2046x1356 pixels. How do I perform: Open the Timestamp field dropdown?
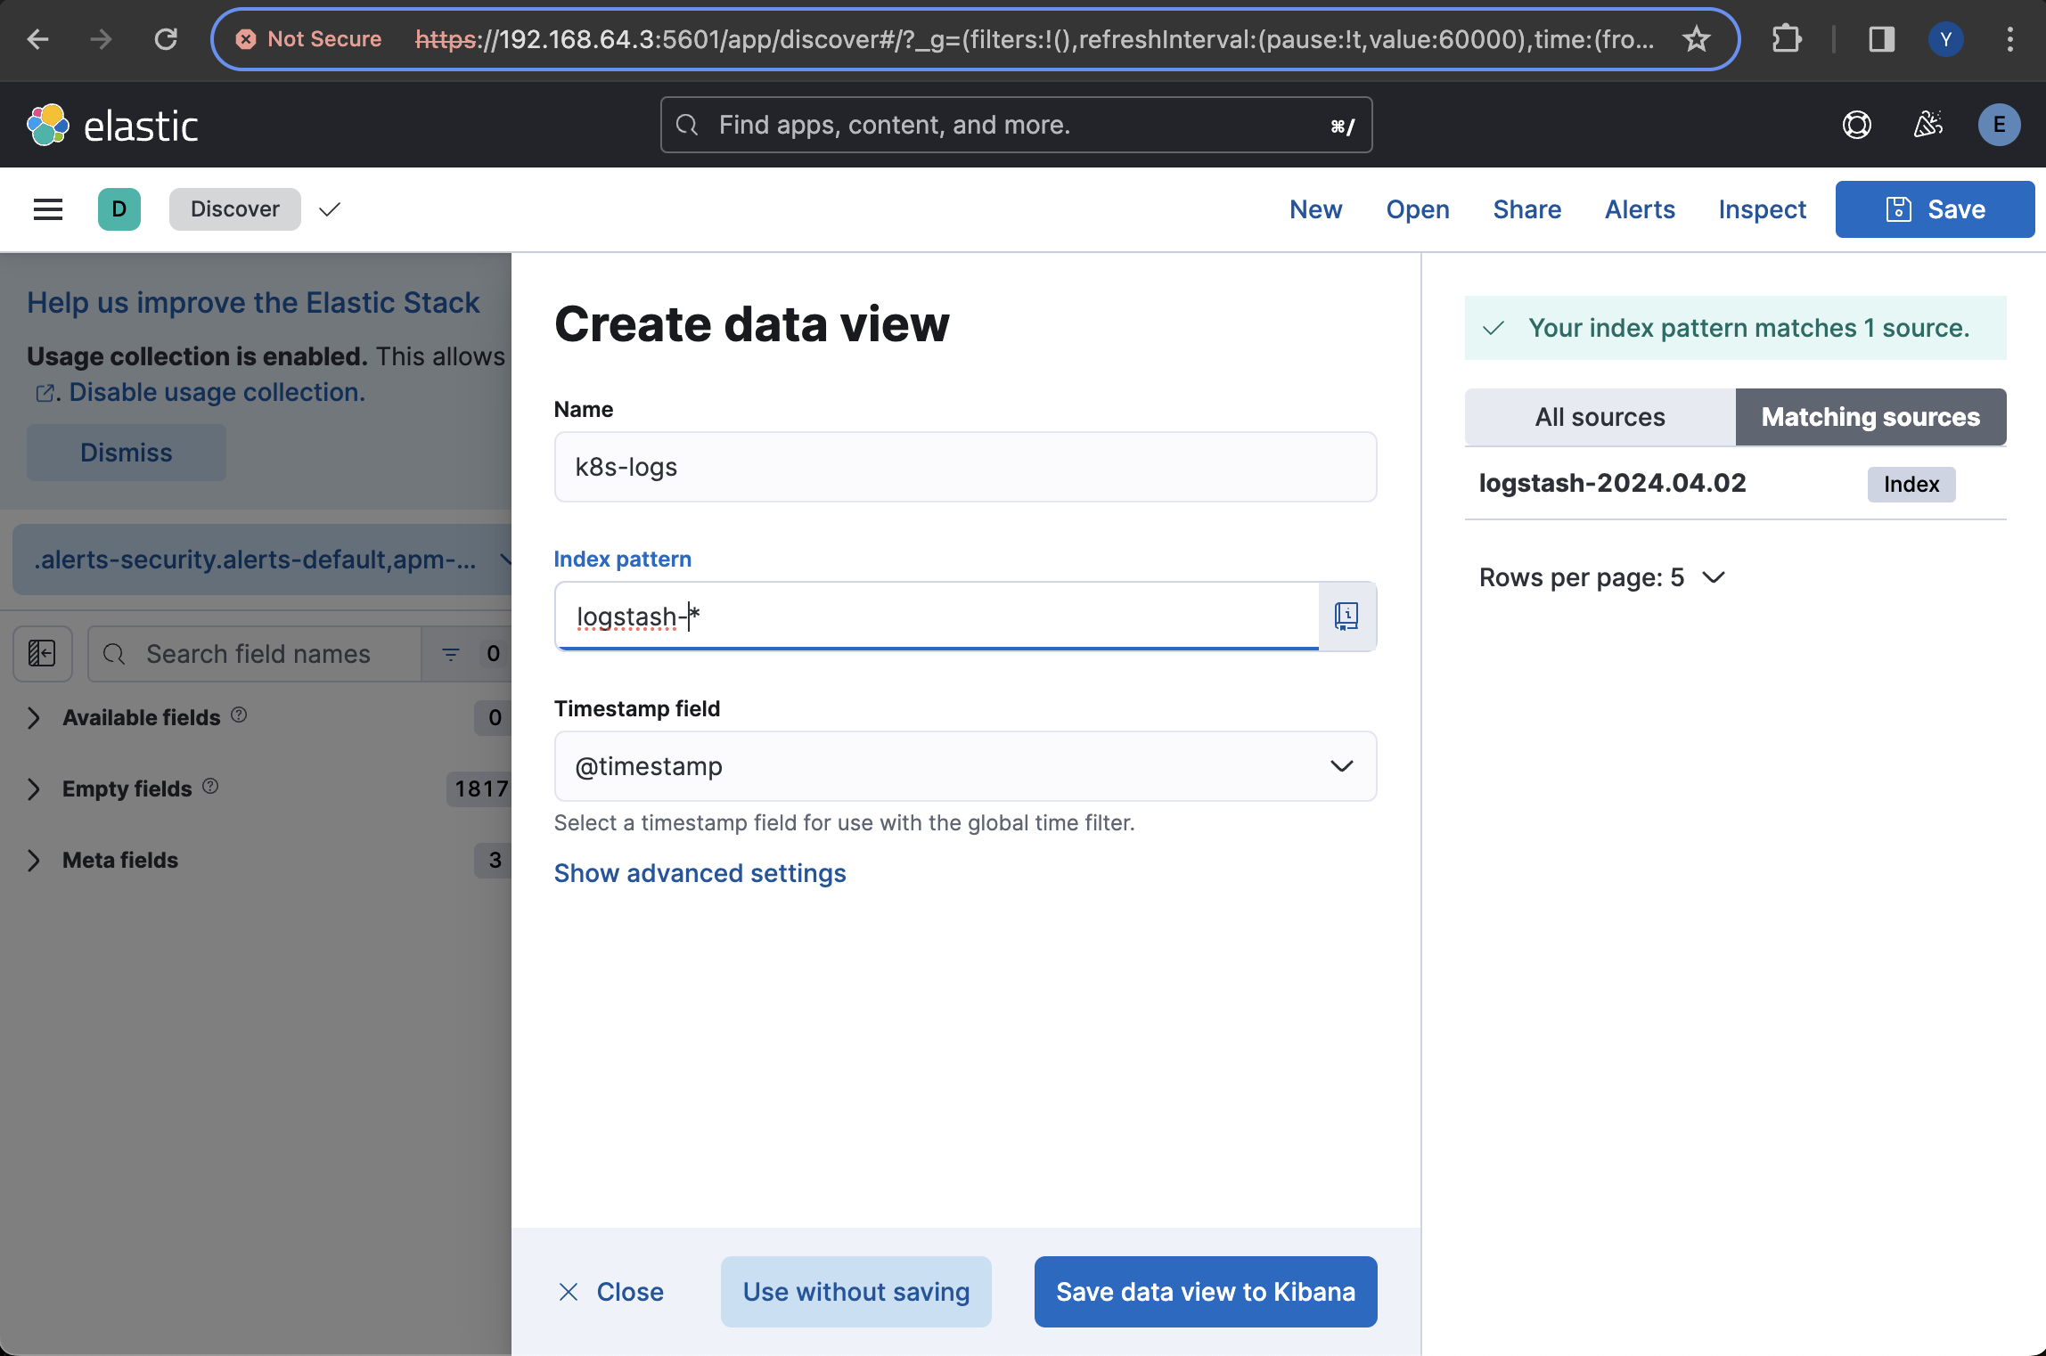coord(965,766)
